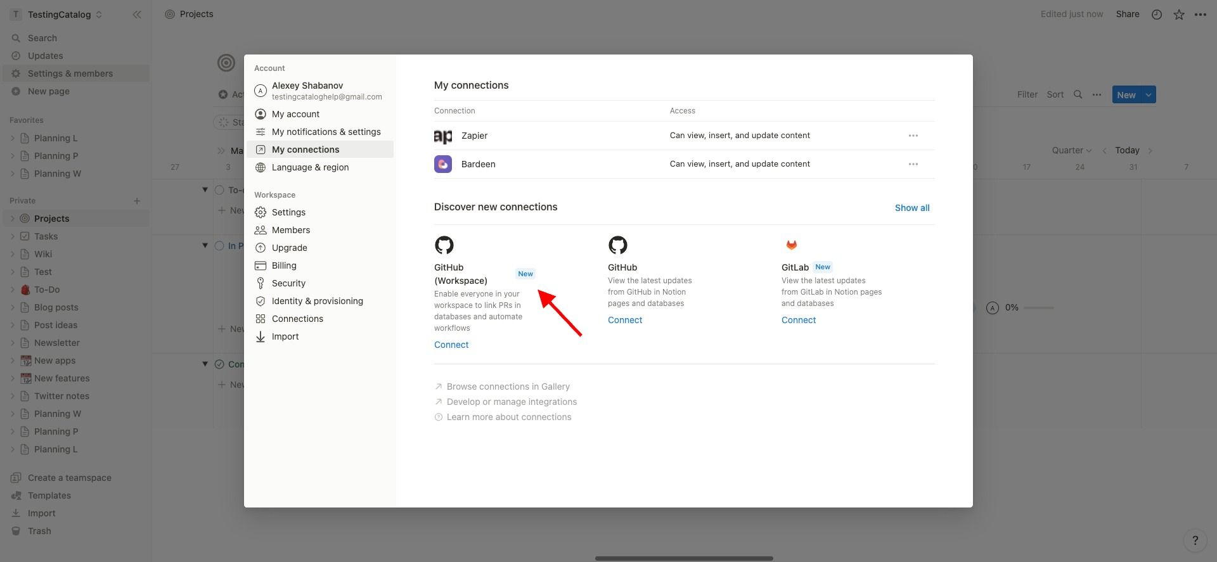Screen dimensions: 1217x562
Task: Open page history clock icon
Action: 1157,15
